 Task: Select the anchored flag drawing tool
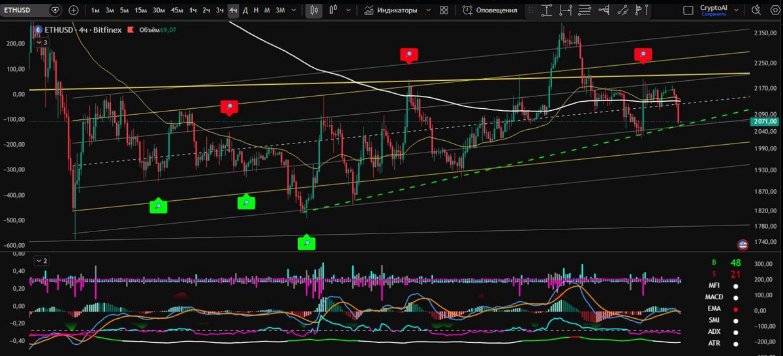pos(642,10)
